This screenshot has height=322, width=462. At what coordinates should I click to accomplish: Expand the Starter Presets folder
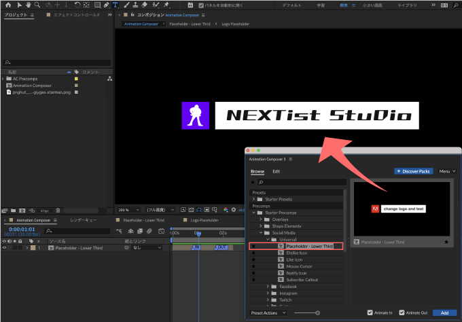coord(253,199)
